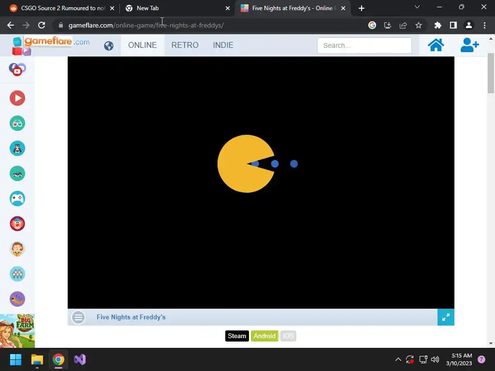Open the Windows Start menu
The width and height of the screenshot is (495, 371).
pyautogui.click(x=15, y=359)
